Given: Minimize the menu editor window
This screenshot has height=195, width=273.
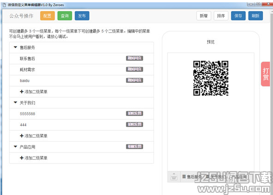Looking at the screenshot, I should point(251,4).
